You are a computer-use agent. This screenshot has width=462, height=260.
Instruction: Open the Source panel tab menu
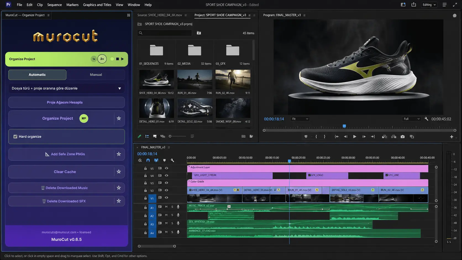(x=186, y=15)
